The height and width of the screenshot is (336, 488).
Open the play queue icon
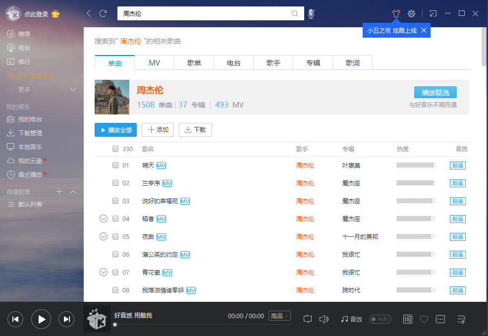click(461, 319)
